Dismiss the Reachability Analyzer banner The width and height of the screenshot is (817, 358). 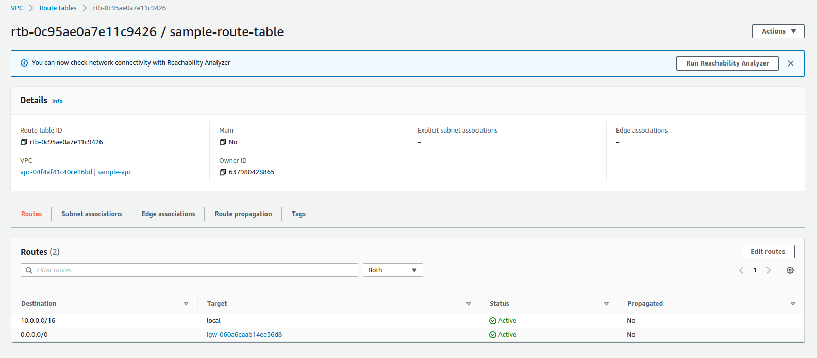(791, 63)
